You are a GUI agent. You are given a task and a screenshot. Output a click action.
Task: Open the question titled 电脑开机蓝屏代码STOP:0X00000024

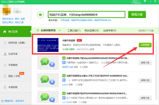(x=96, y=93)
